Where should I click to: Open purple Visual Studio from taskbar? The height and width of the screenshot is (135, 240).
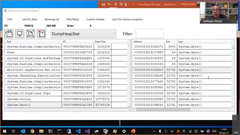[87, 131]
